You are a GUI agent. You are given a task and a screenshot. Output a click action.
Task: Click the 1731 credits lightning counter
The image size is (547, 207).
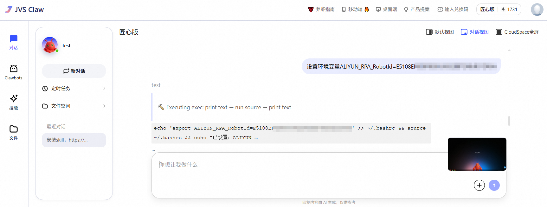509,10
